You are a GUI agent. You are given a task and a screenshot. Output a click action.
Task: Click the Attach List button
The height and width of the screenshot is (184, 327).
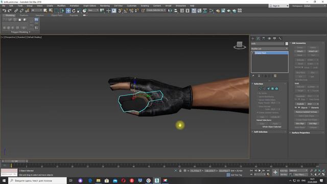pos(313,51)
